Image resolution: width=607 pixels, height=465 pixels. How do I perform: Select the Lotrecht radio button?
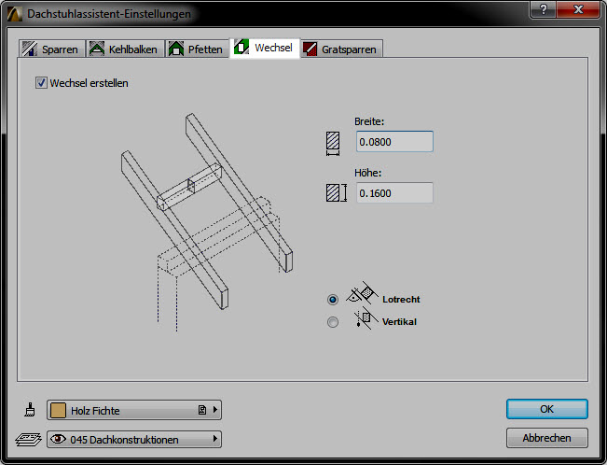[333, 300]
